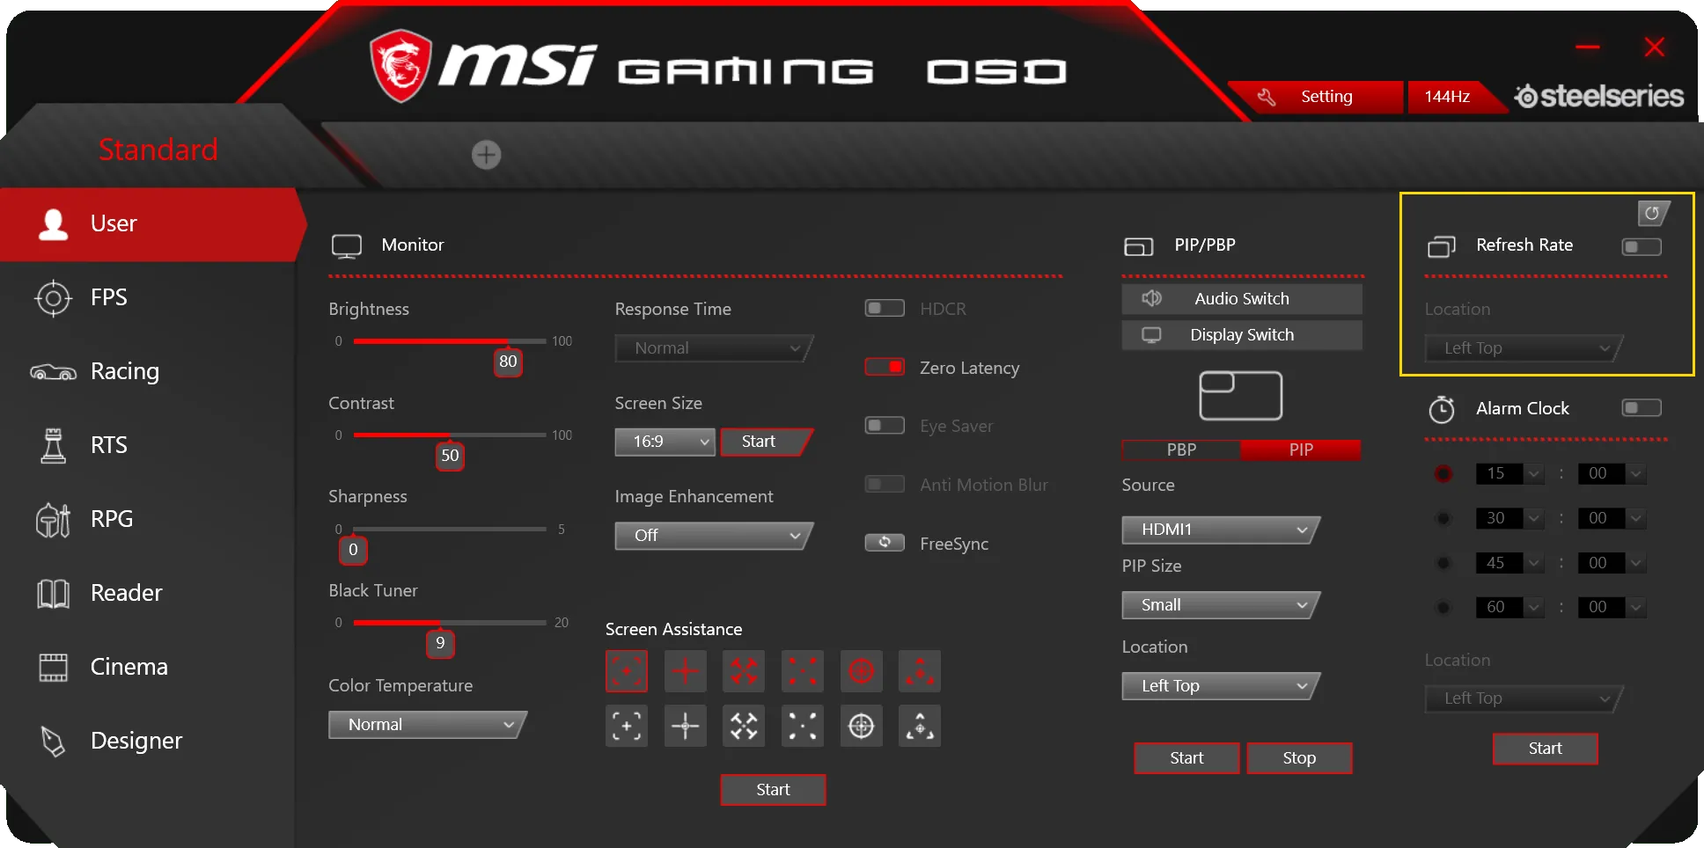
Task: Switch to the Cinema mode
Action: pos(147,667)
